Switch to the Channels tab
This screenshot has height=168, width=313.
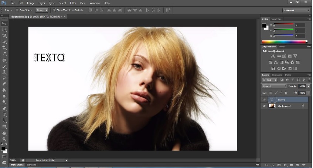pyautogui.click(x=277, y=75)
